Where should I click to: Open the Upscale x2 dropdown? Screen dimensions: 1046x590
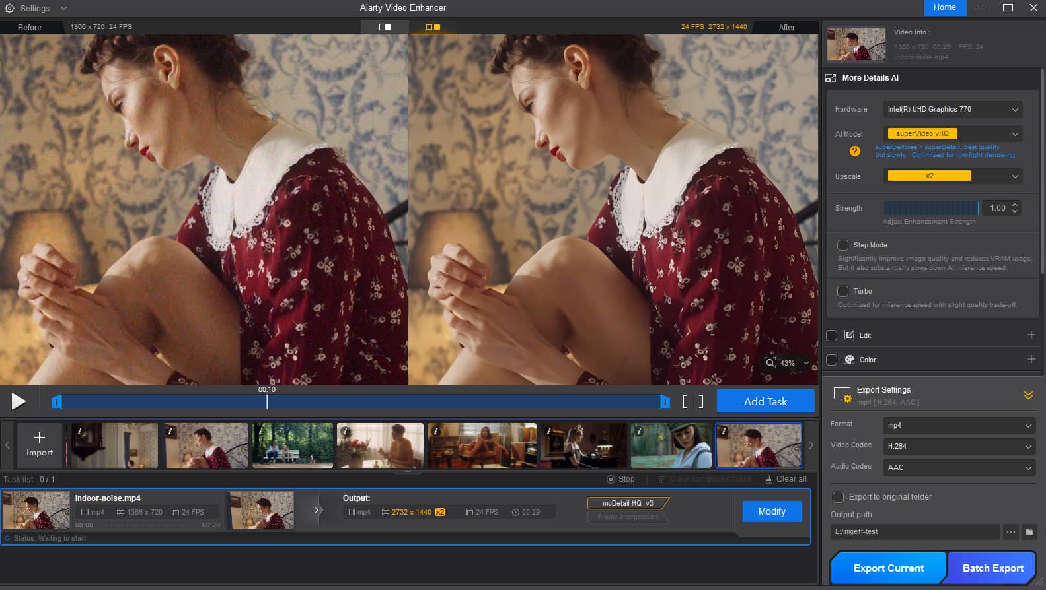pos(952,176)
